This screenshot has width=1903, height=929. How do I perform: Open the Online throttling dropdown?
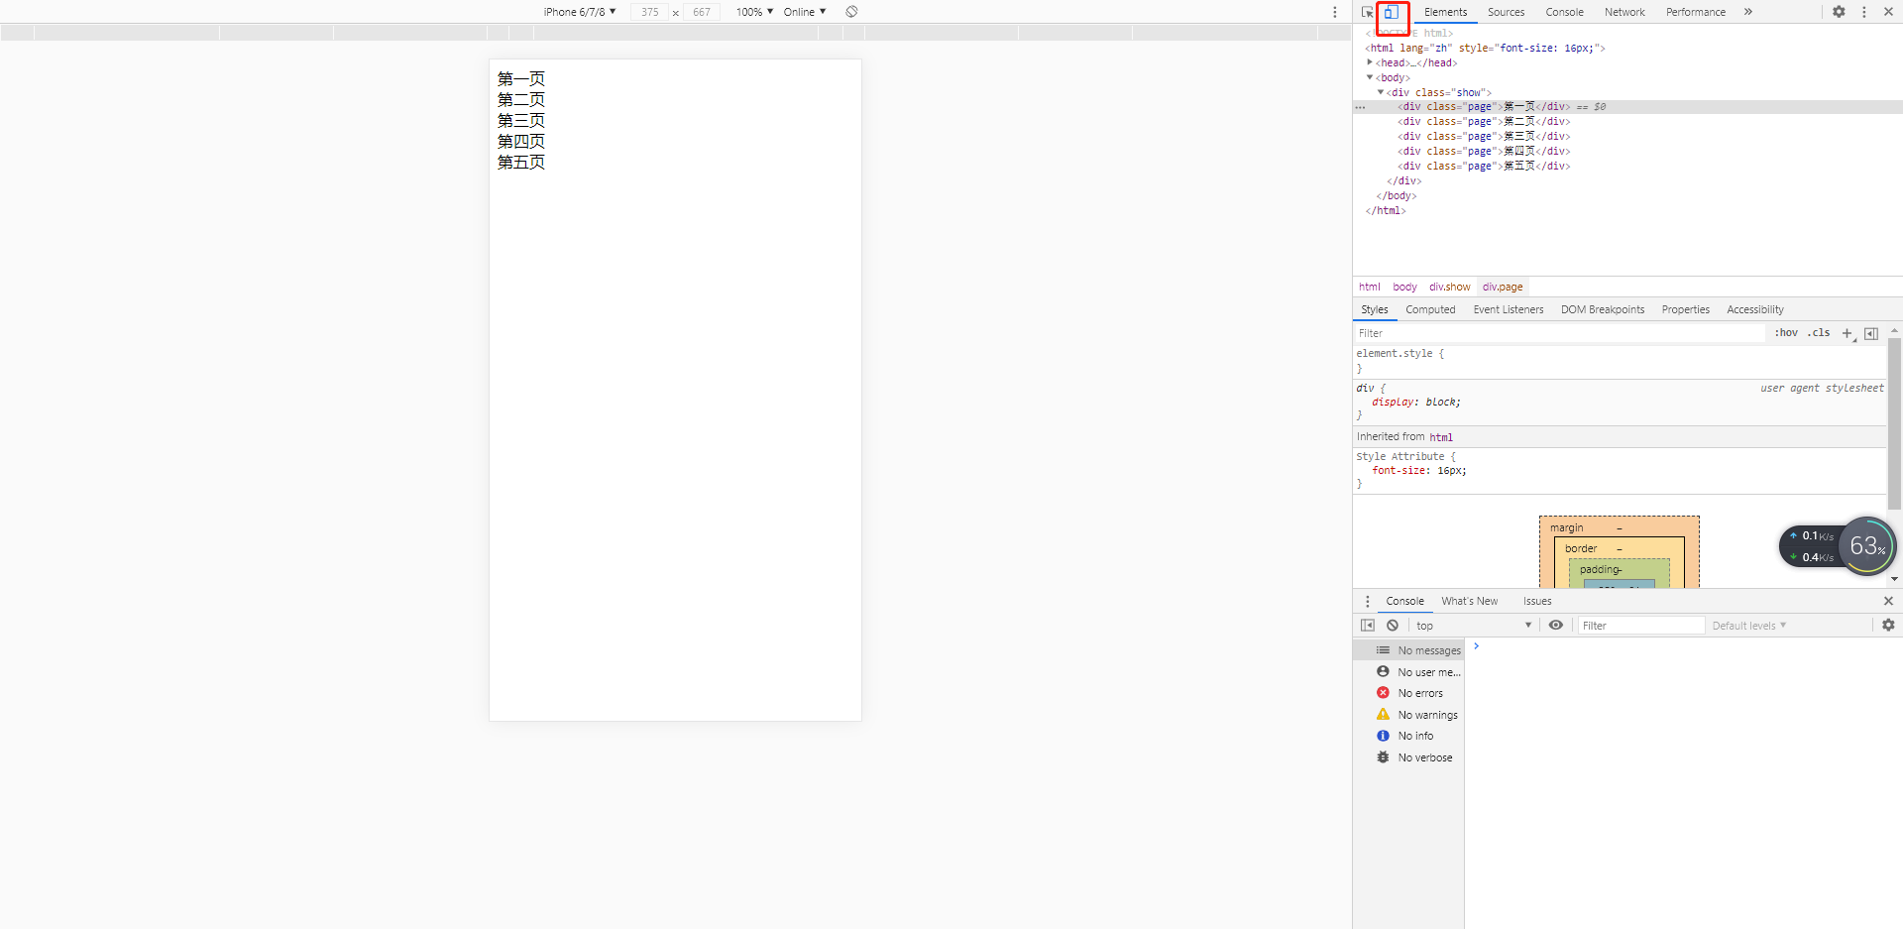coord(805,12)
